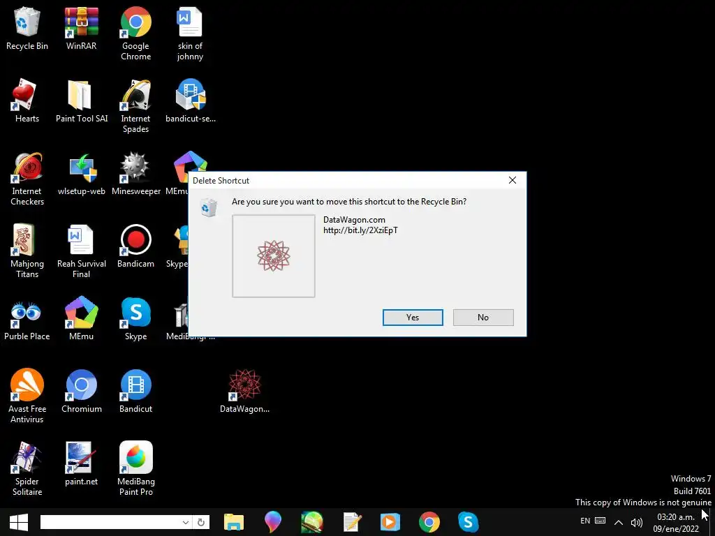Select the Chromium desktop shortcut

pyautogui.click(x=81, y=392)
